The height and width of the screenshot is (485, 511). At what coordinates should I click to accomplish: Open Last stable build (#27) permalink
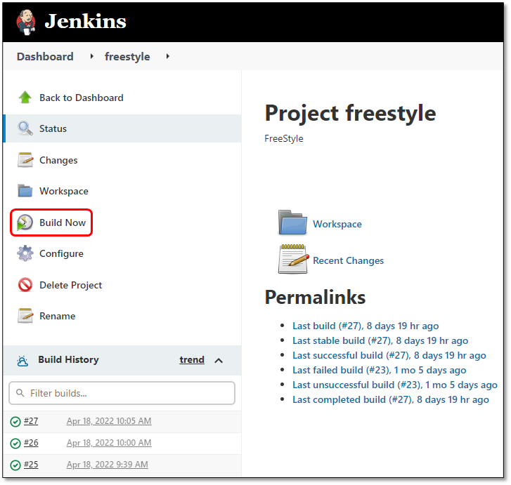tap(380, 340)
